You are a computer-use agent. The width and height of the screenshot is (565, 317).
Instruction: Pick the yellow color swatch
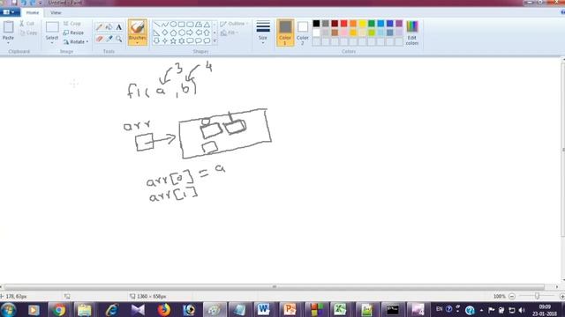click(x=362, y=24)
